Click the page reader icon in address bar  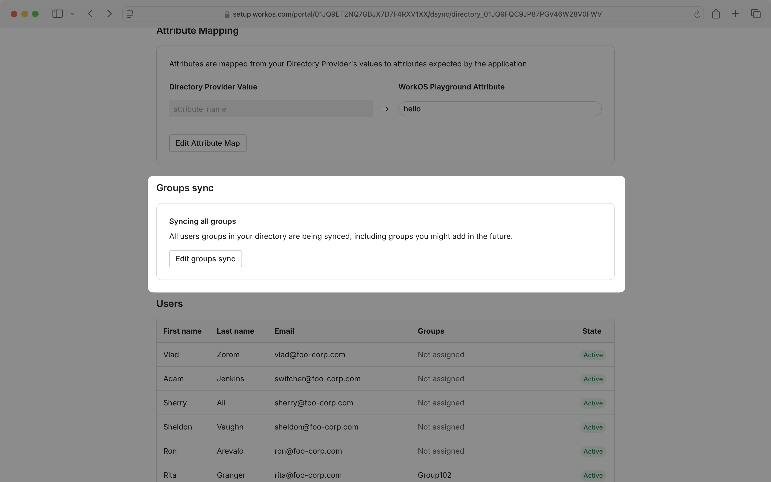[130, 14]
